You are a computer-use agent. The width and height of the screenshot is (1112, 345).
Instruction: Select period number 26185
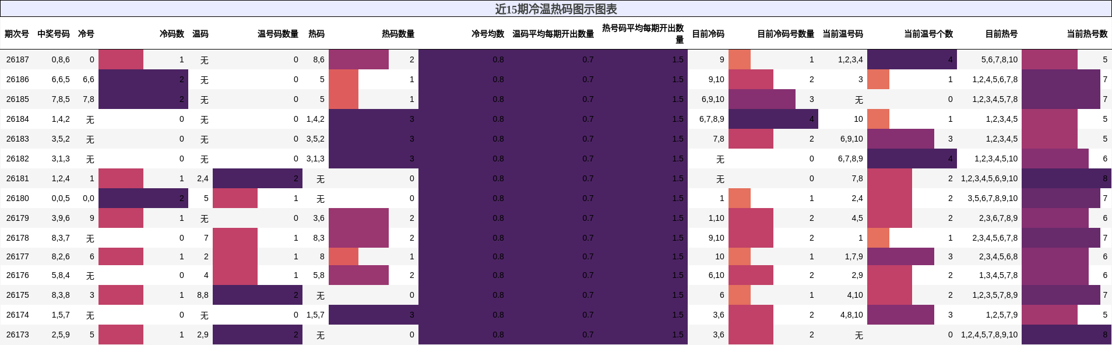tap(17, 99)
